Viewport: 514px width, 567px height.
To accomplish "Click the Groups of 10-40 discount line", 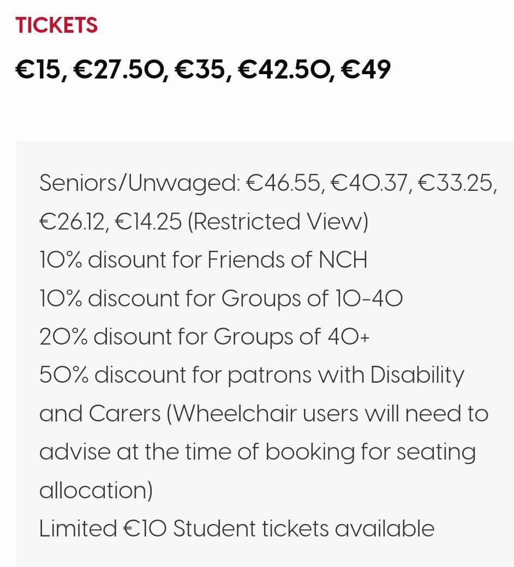I will [221, 298].
